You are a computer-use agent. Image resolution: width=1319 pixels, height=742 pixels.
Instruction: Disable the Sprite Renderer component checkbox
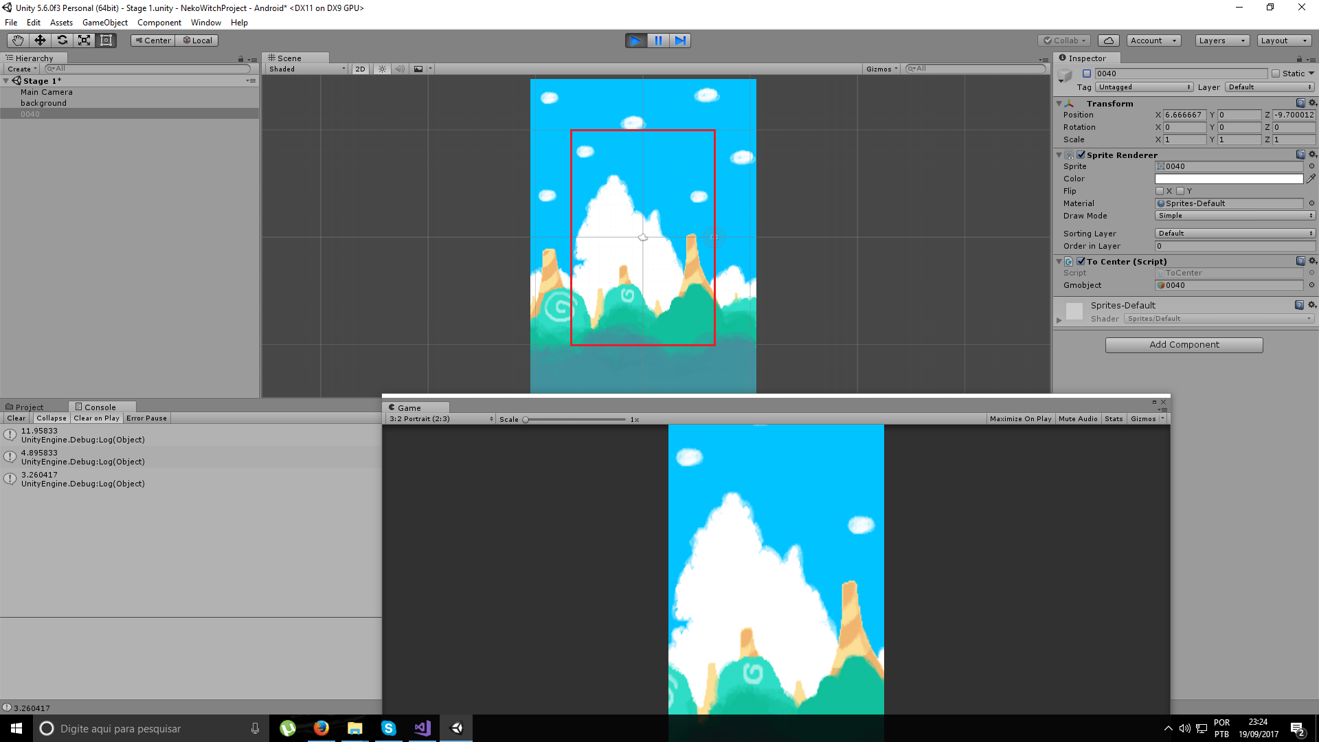tap(1081, 155)
